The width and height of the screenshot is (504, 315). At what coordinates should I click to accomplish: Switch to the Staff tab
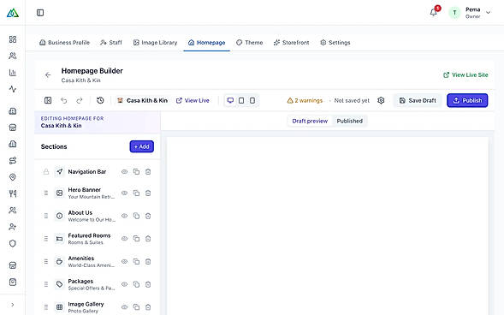click(x=111, y=43)
